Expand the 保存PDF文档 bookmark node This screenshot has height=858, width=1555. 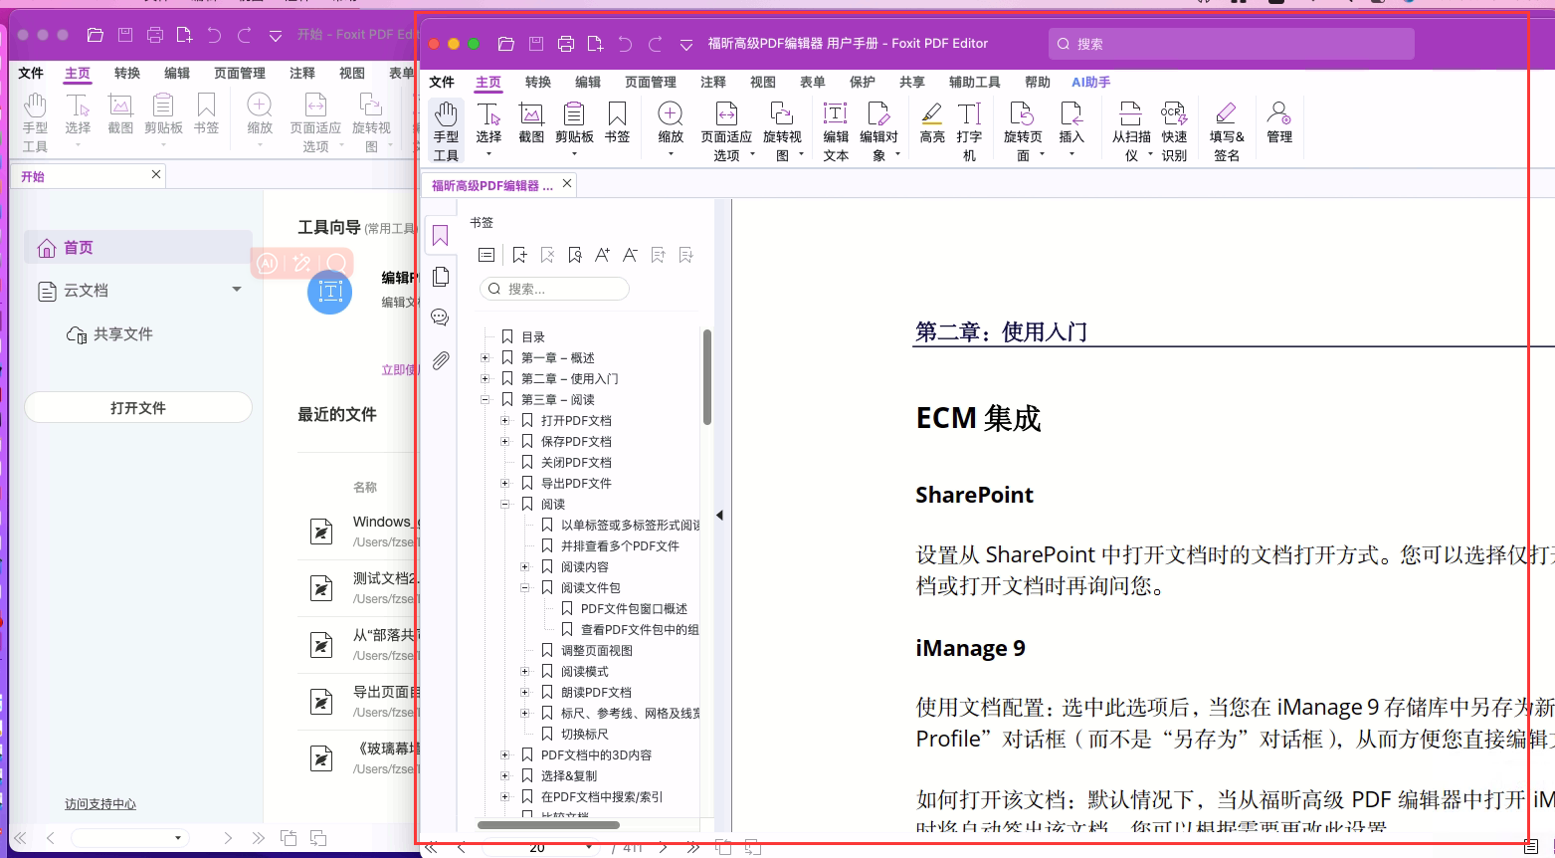pyautogui.click(x=505, y=441)
